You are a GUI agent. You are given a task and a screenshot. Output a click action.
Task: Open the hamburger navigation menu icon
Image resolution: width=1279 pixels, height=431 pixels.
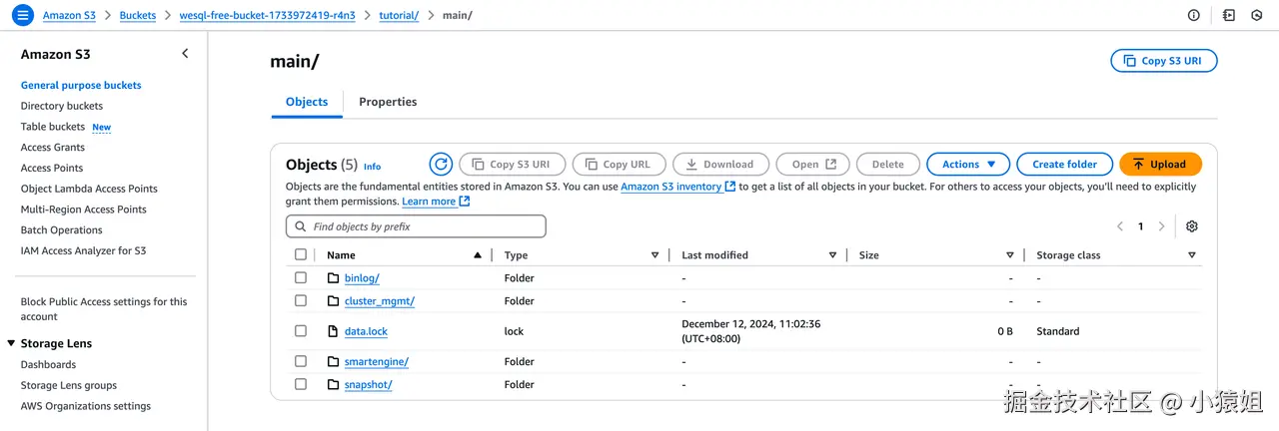tap(22, 15)
